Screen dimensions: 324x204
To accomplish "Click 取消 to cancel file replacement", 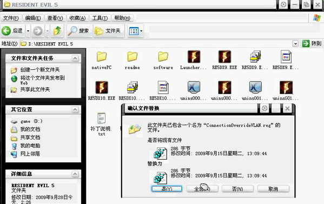I will (x=273, y=189).
